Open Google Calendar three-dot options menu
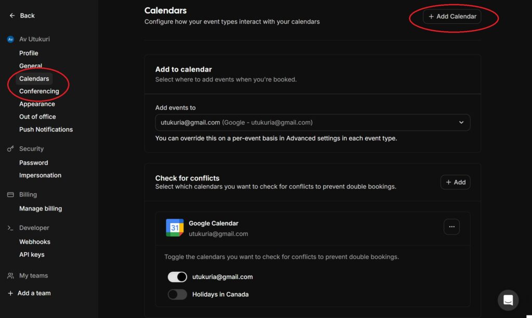Screen dimensions: 532x318 pyautogui.click(x=451, y=227)
